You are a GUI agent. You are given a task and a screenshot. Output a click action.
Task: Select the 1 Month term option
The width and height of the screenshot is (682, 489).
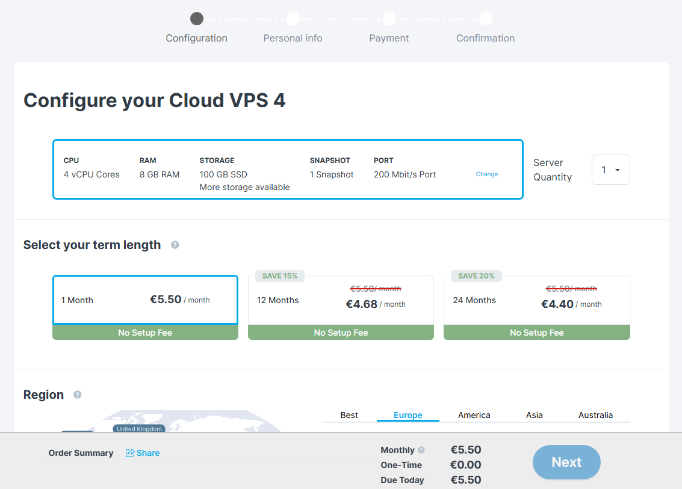click(145, 300)
